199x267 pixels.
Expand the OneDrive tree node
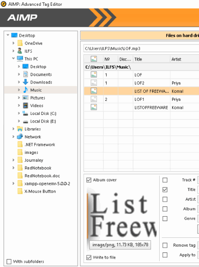point(13,43)
